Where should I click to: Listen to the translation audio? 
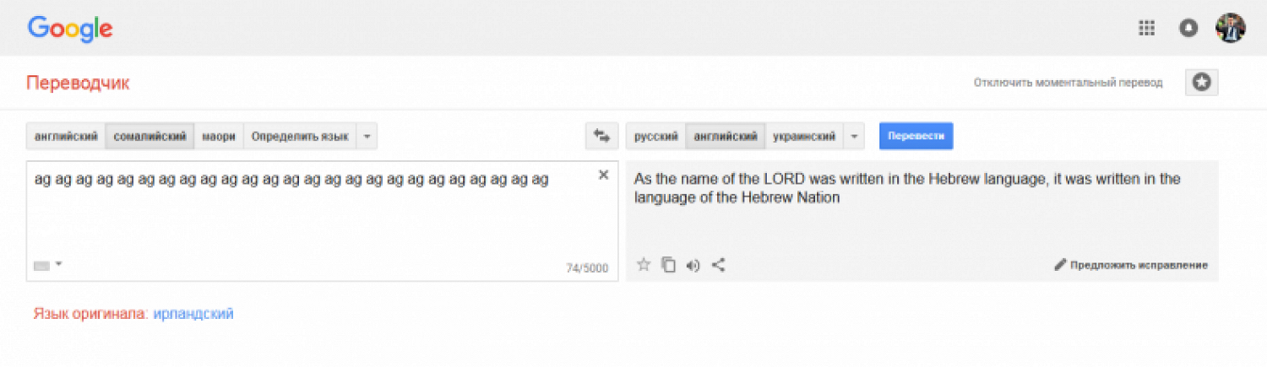693,265
